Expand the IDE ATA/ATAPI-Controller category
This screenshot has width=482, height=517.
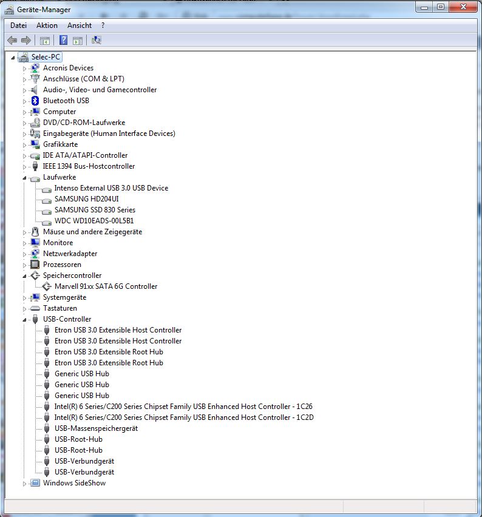tap(24, 156)
